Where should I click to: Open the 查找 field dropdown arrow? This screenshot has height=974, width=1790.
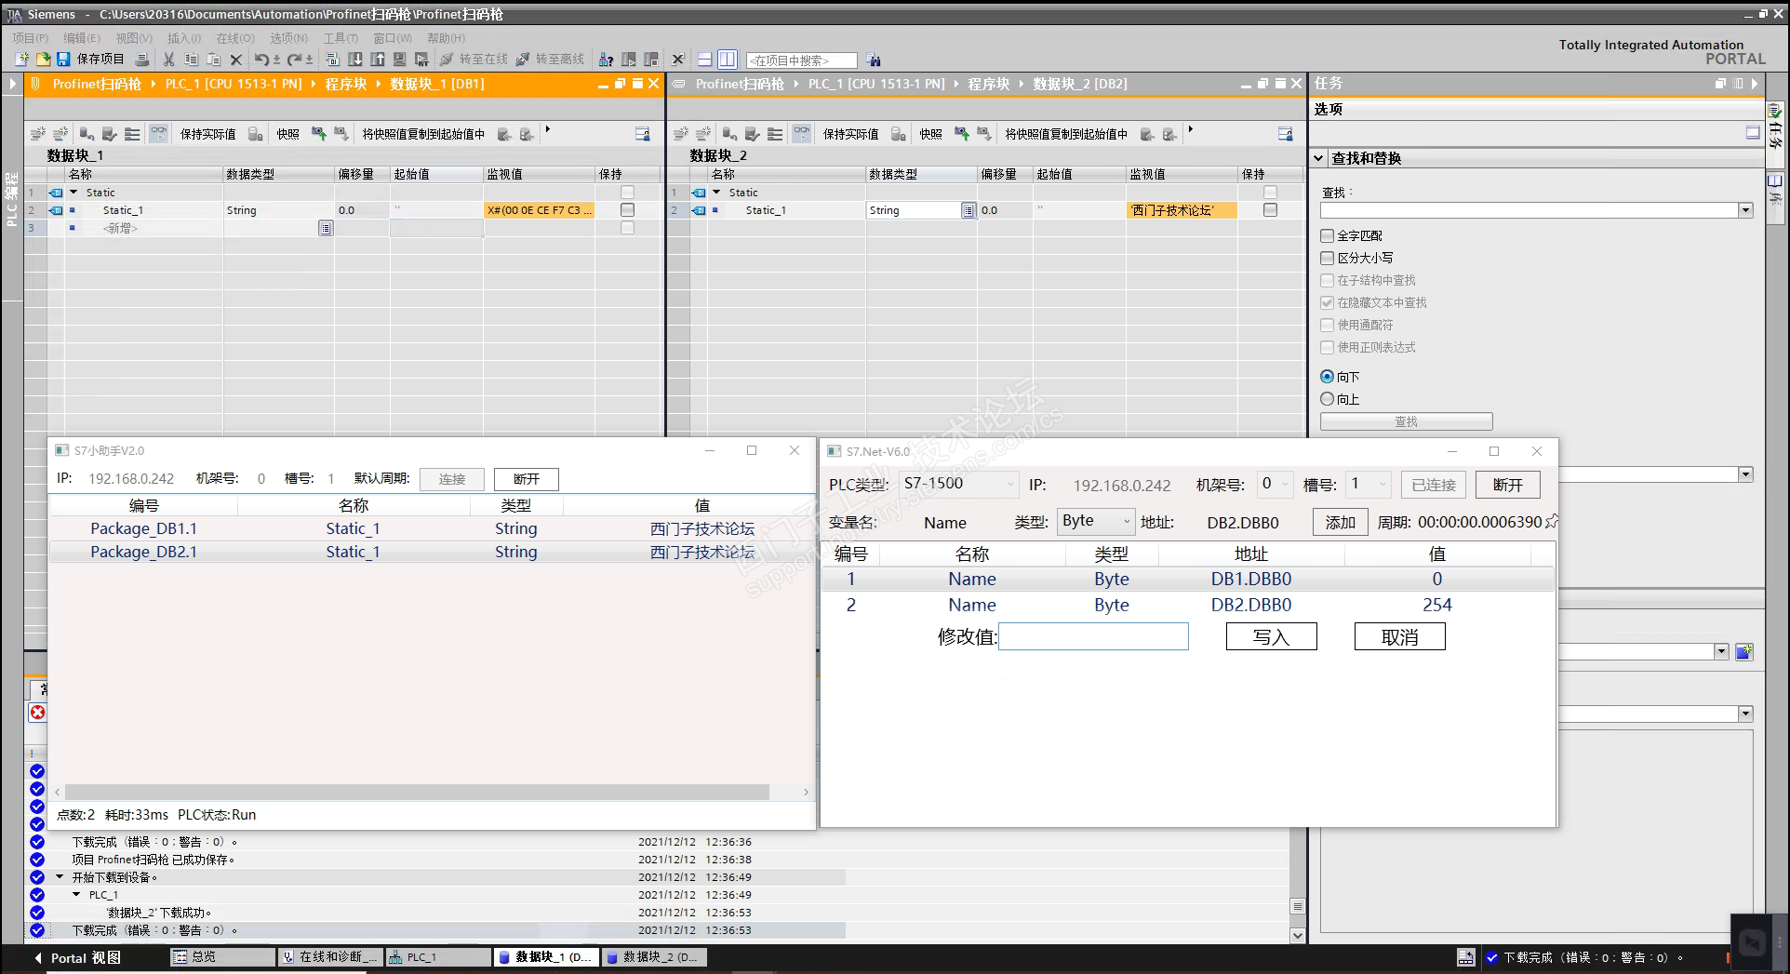pos(1745,210)
